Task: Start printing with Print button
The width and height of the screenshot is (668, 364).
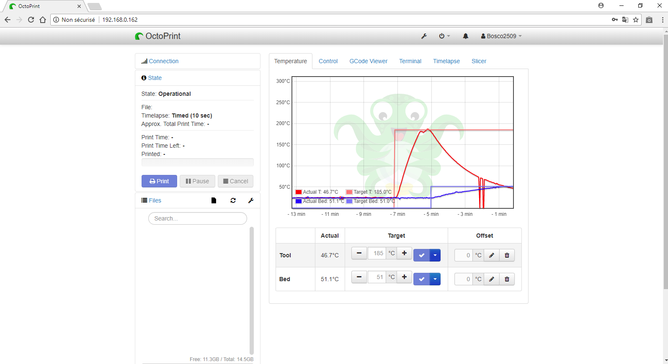Action: (x=159, y=181)
